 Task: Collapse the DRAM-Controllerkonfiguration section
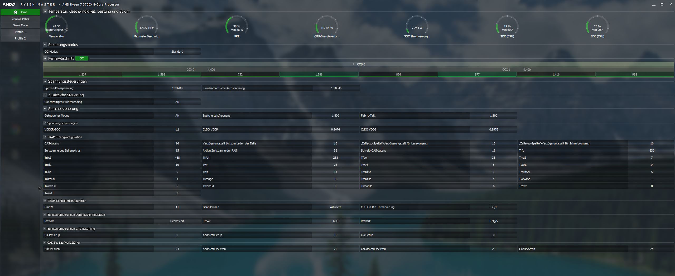tap(45, 201)
